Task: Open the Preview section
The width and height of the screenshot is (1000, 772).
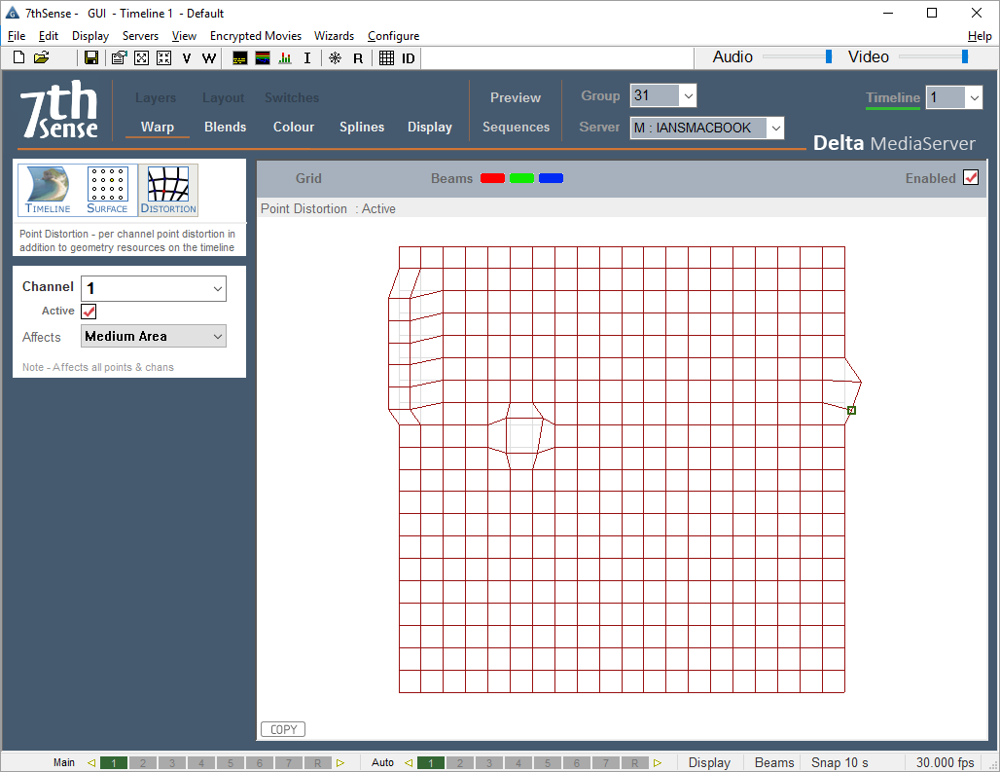Action: tap(516, 97)
